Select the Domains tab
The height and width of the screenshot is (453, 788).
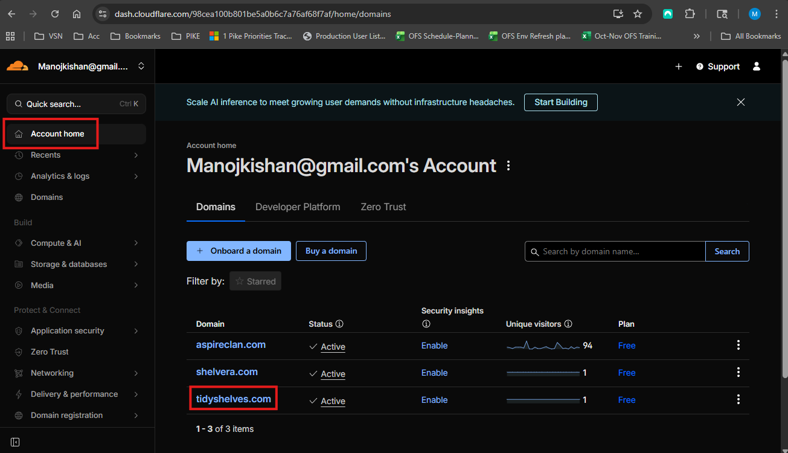coord(216,207)
